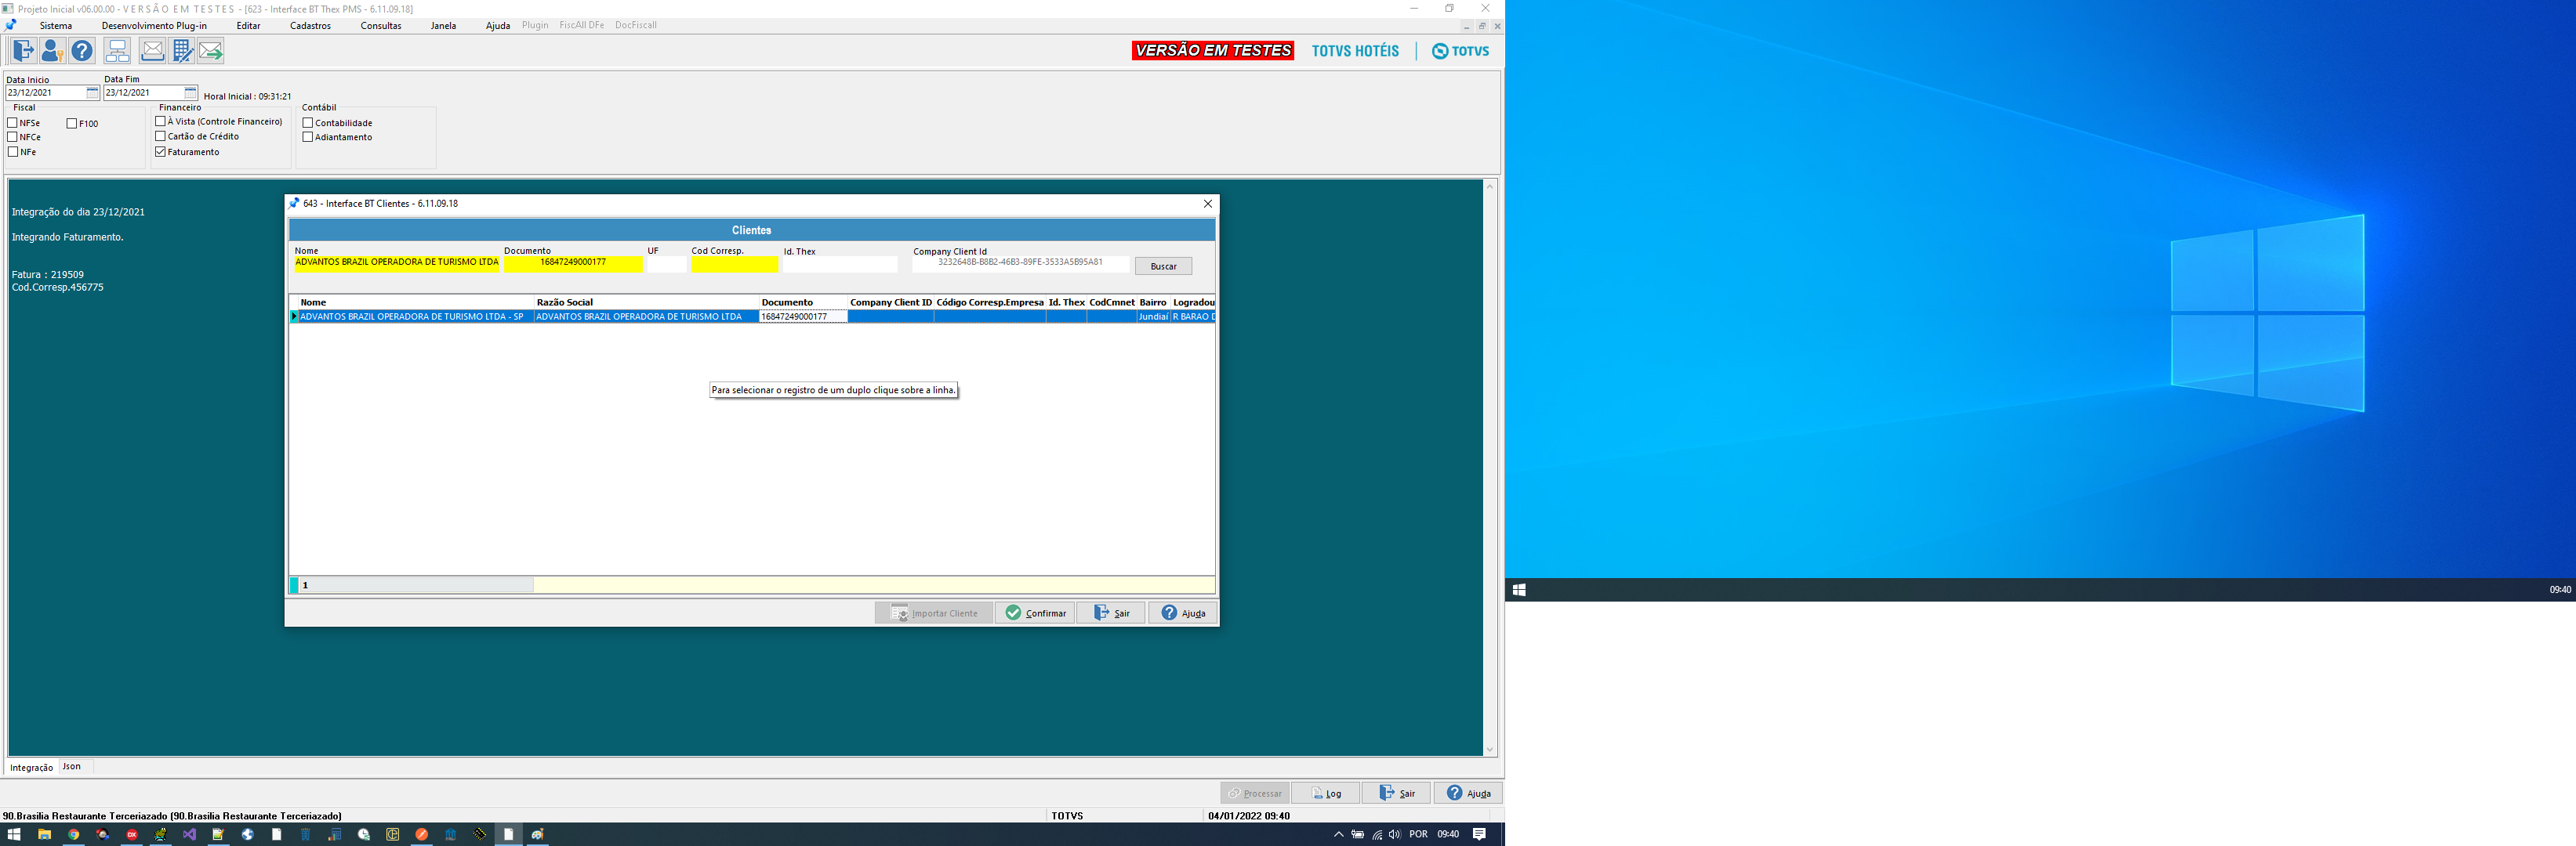Switch to the Json tab
Screen dimensions: 2576x846
[72, 766]
